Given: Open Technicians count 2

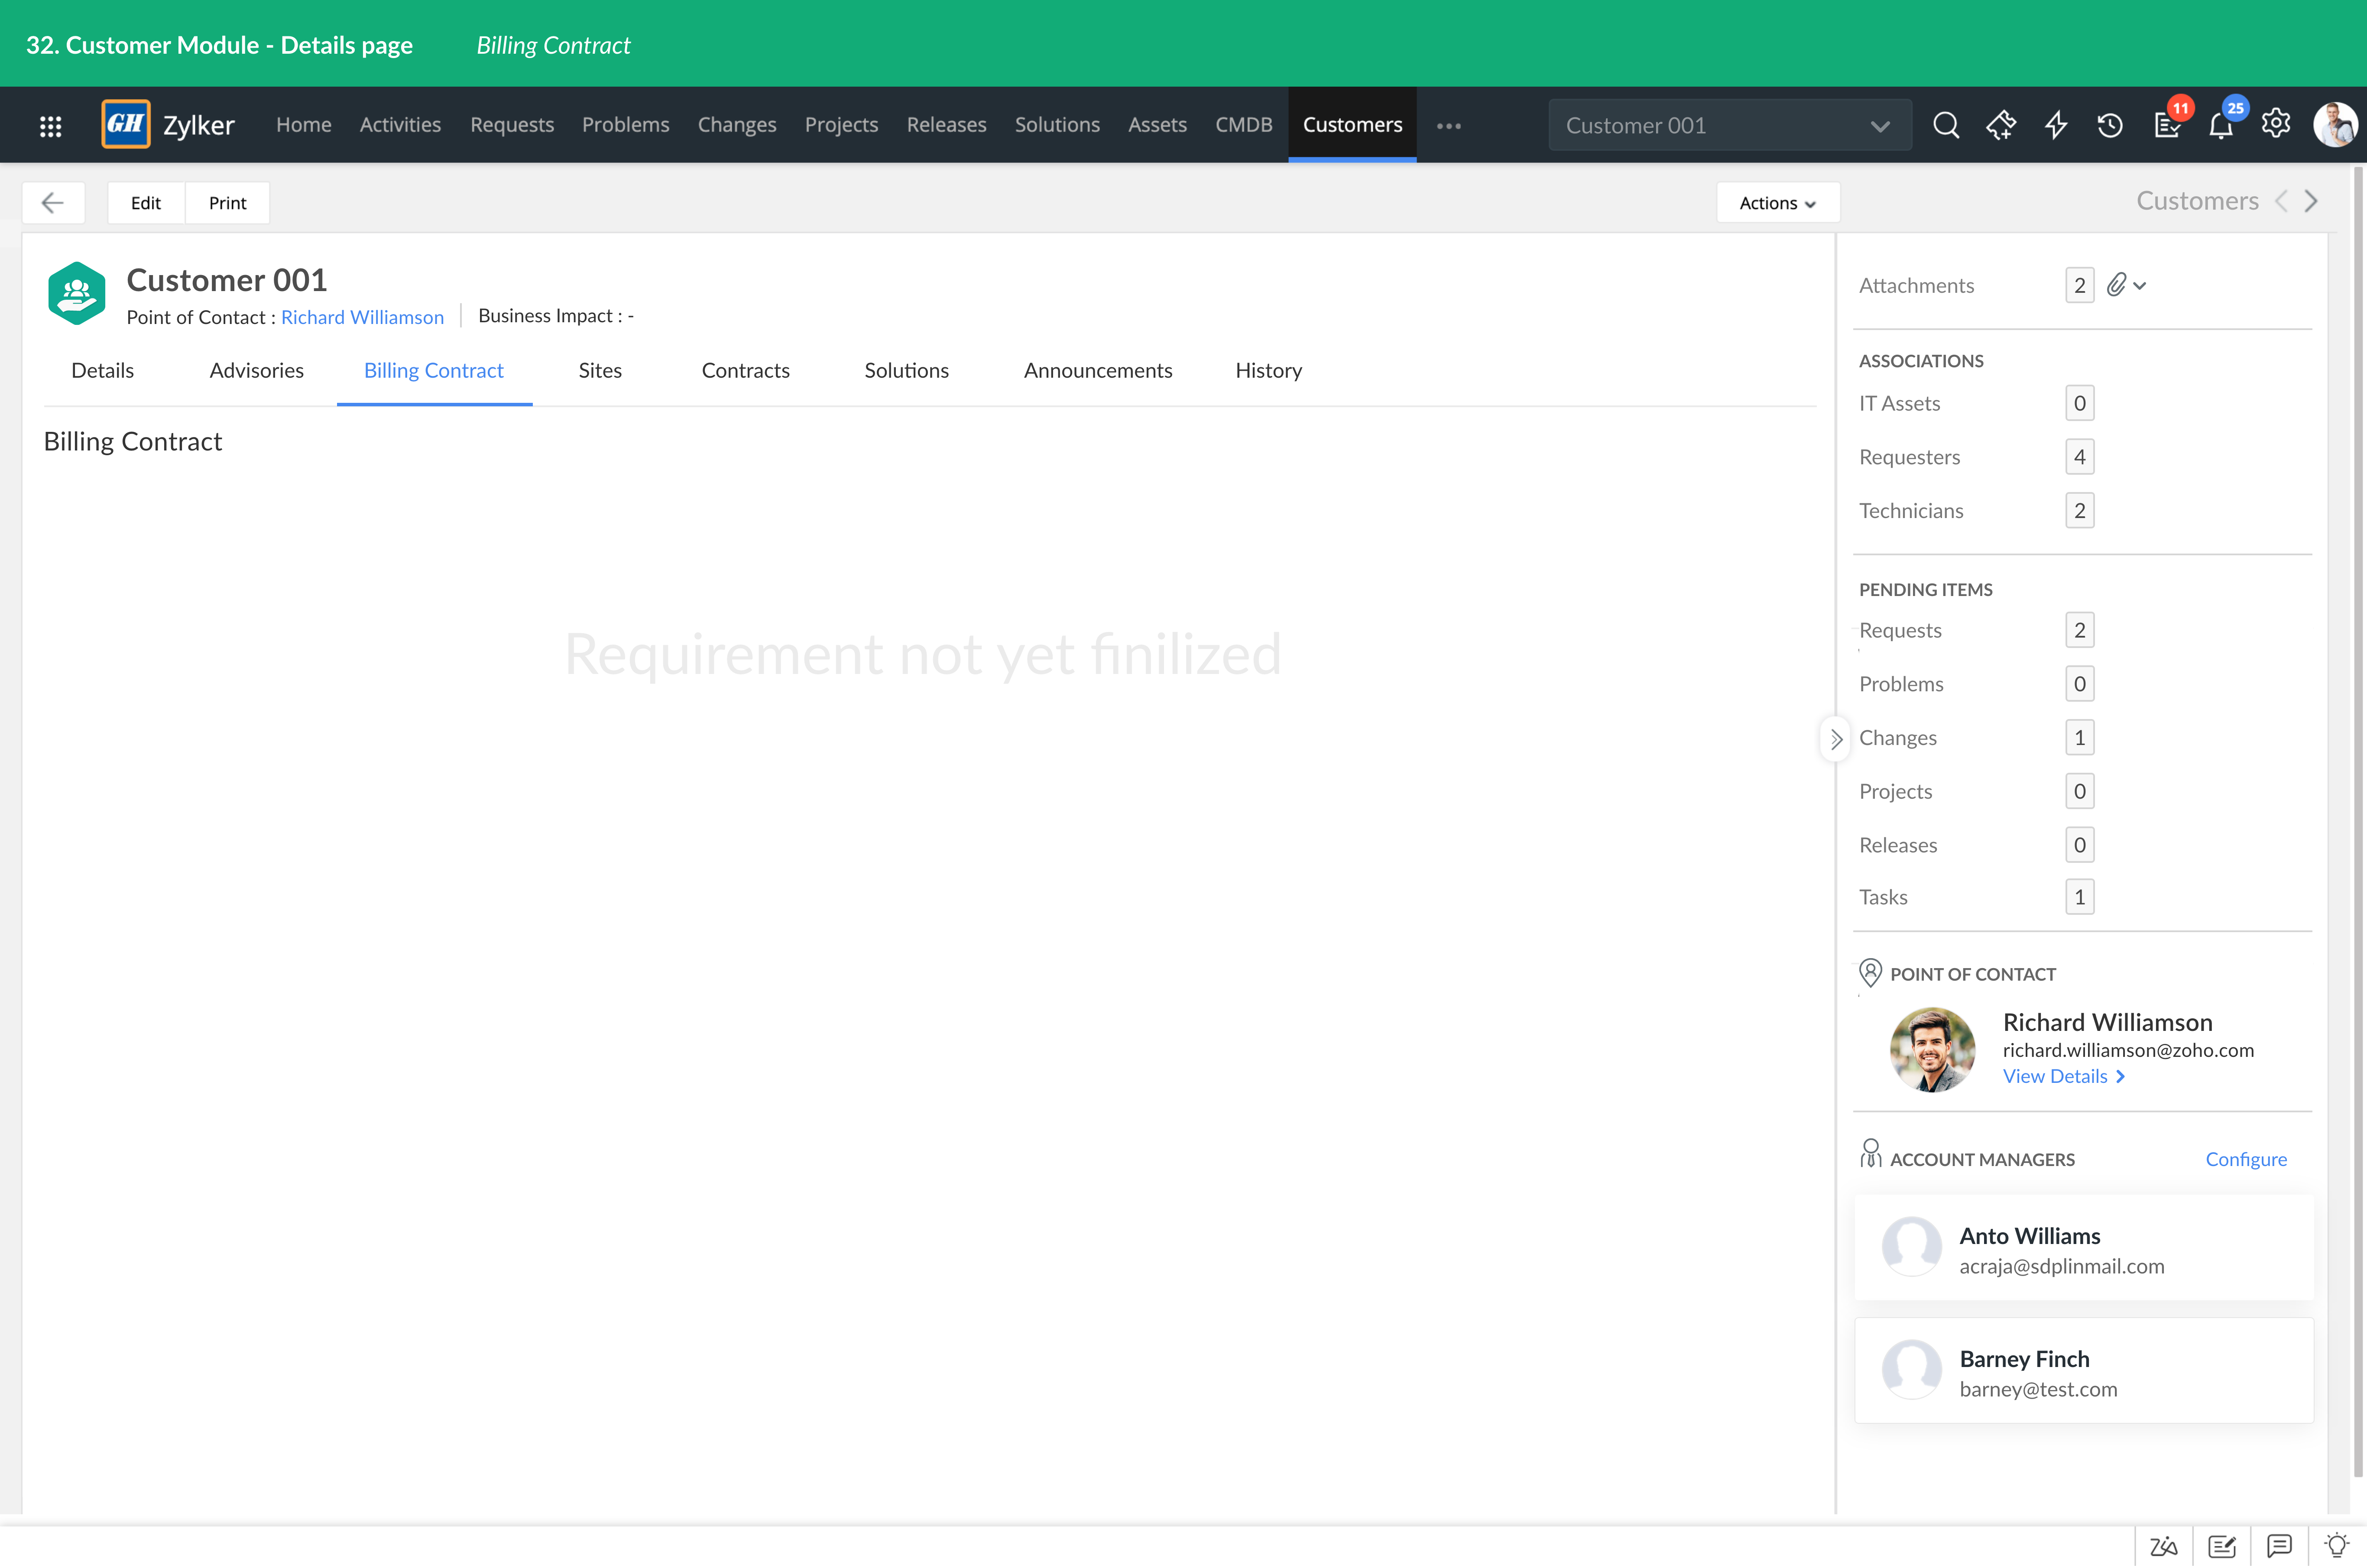Looking at the screenshot, I should (x=2079, y=511).
